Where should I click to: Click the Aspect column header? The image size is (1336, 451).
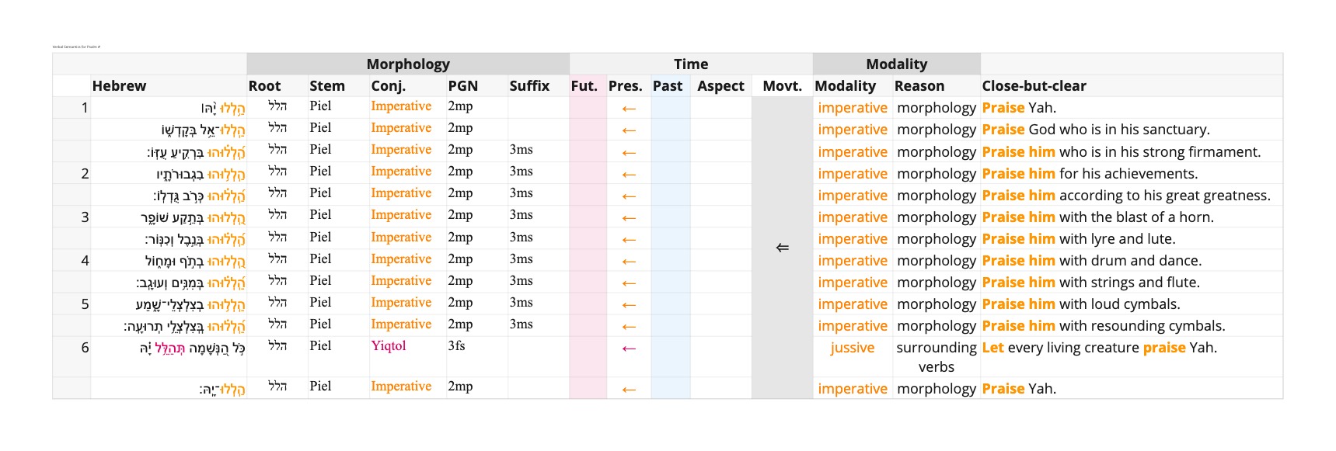[720, 86]
